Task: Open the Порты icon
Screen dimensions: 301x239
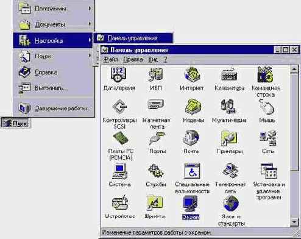Action: (x=157, y=139)
